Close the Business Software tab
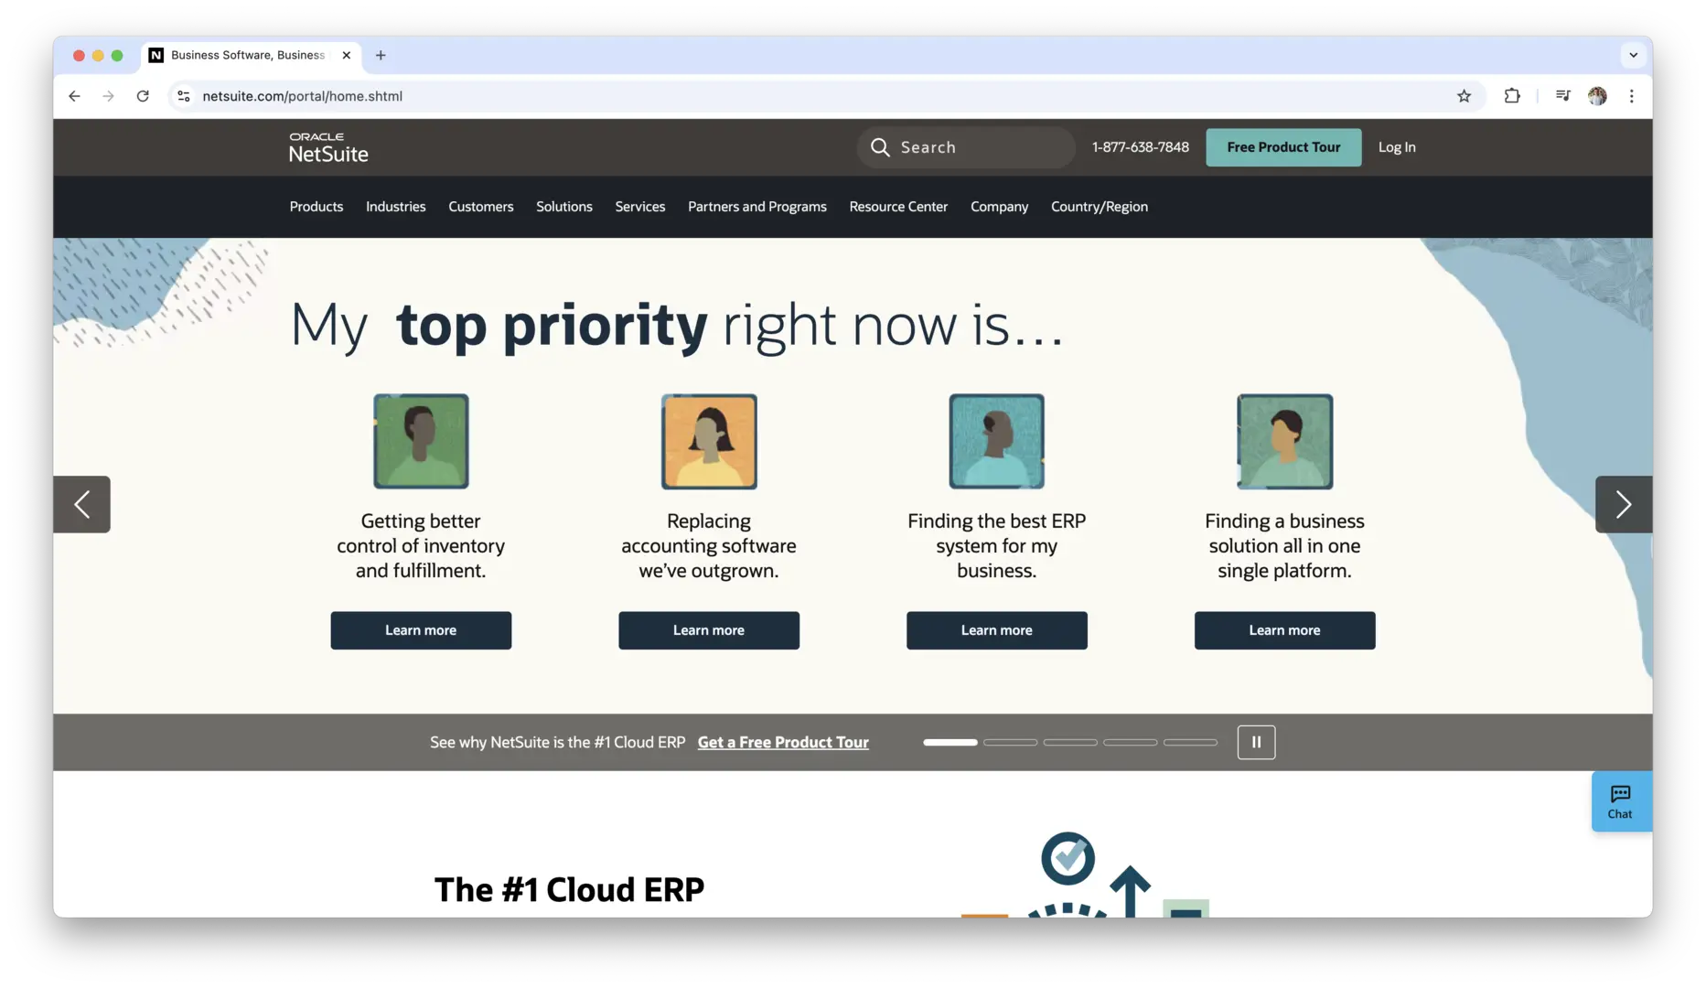 347,55
